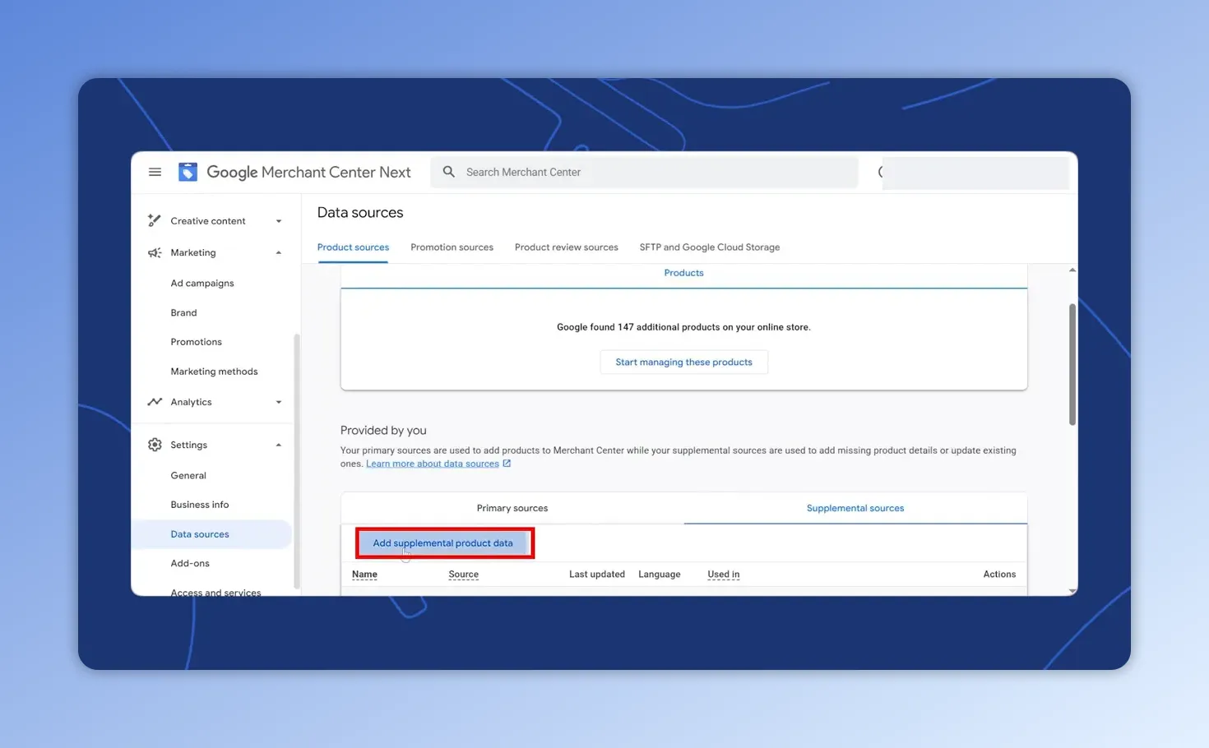This screenshot has height=748, width=1209.
Task: Open the Product review sources tab
Action: pos(566,247)
